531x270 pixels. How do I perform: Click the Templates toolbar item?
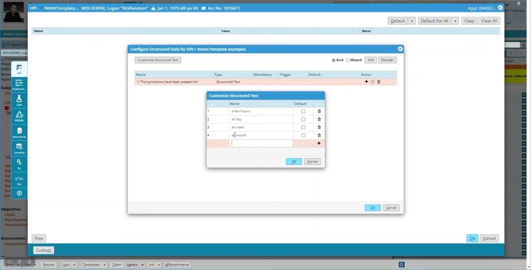[x=91, y=265]
